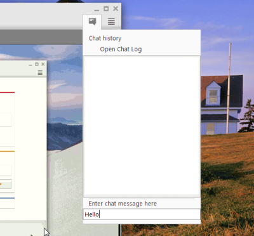Open the main window hamburger menu
This screenshot has height=236, width=254.
(111, 22)
